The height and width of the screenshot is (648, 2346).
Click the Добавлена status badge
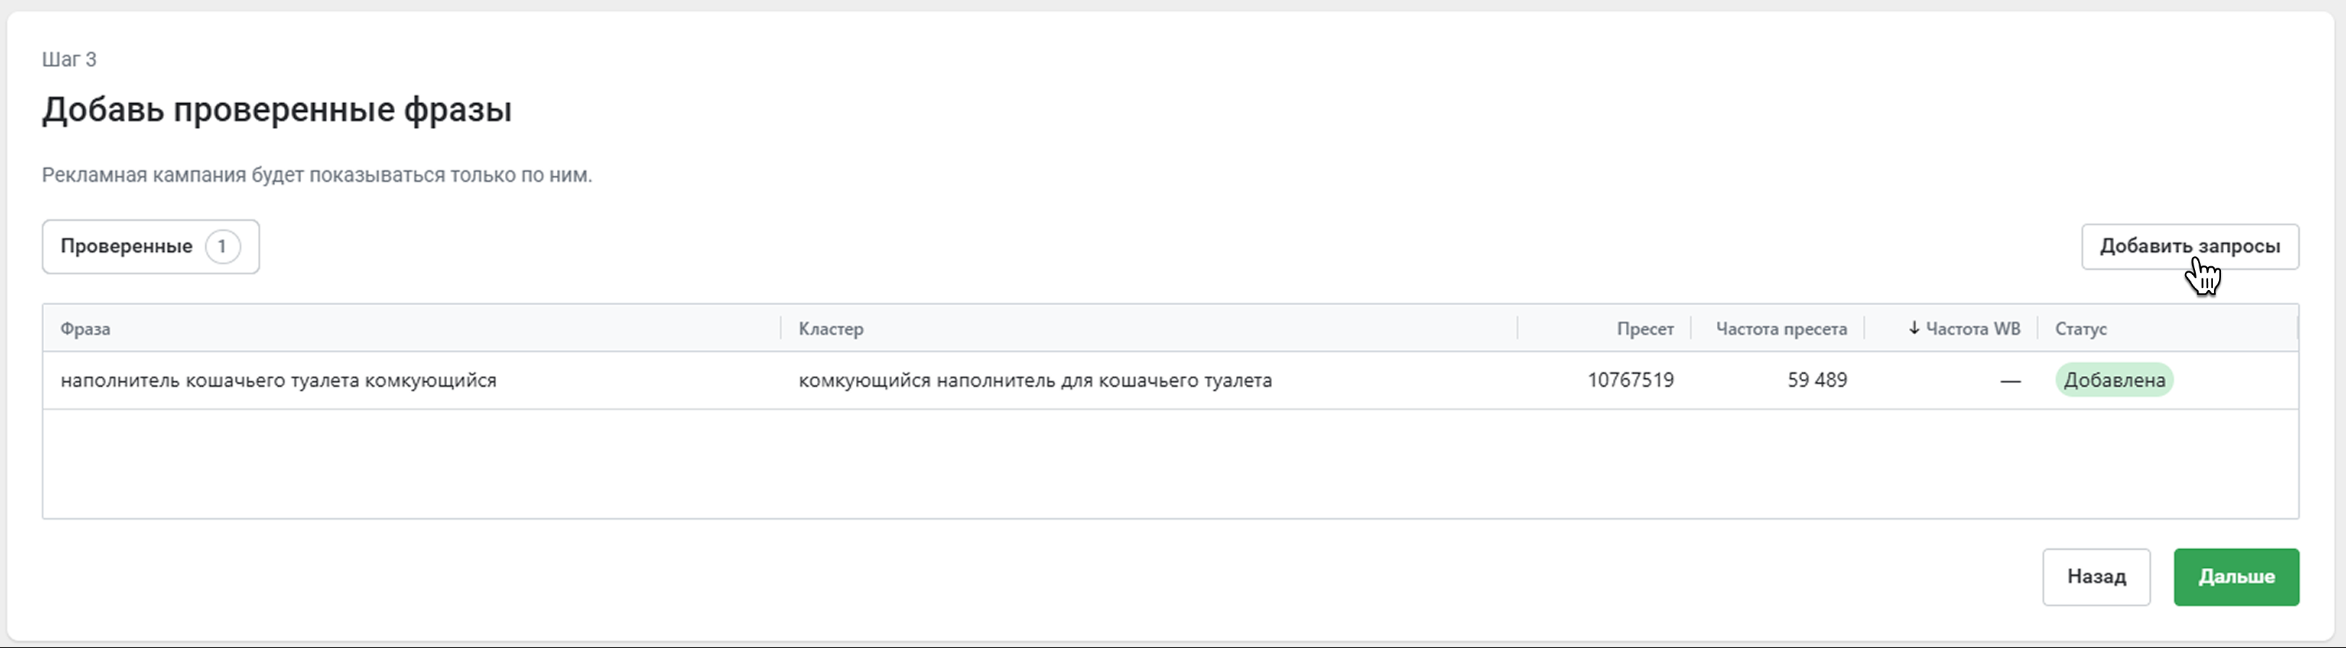(x=2113, y=380)
